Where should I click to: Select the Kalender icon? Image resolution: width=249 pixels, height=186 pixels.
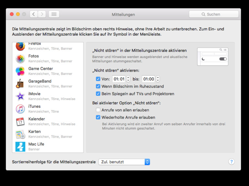[20, 122]
